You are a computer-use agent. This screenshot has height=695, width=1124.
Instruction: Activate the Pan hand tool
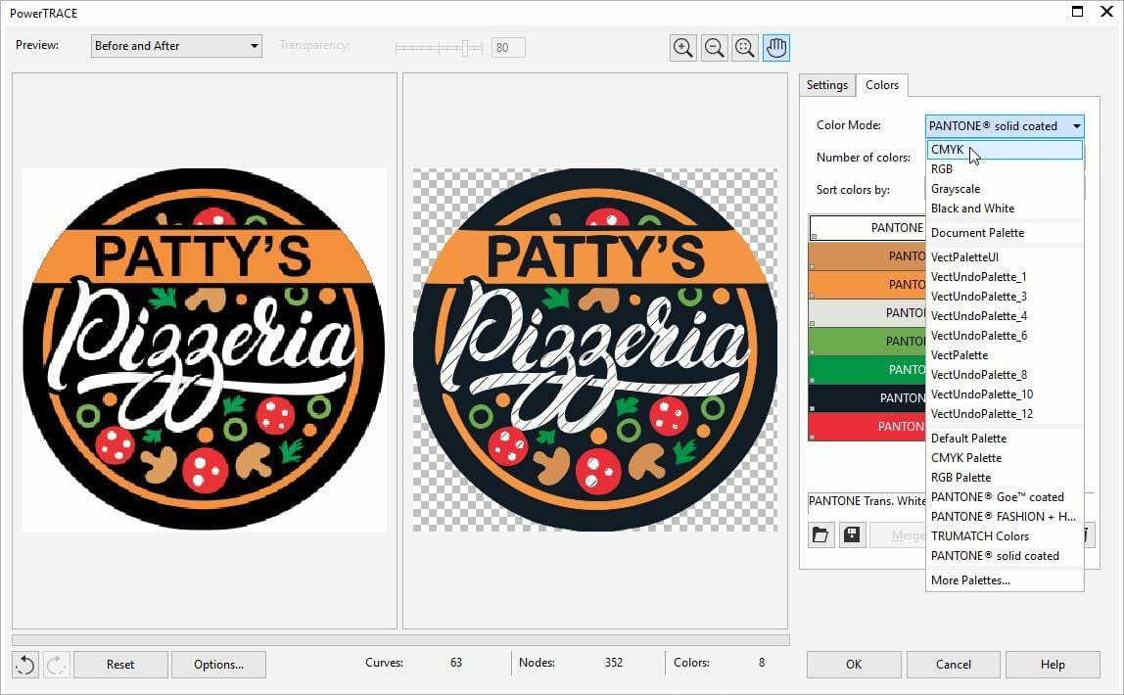tap(776, 48)
